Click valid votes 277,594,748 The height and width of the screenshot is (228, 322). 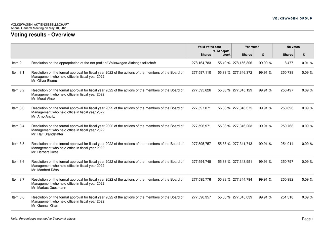click(201, 162)
